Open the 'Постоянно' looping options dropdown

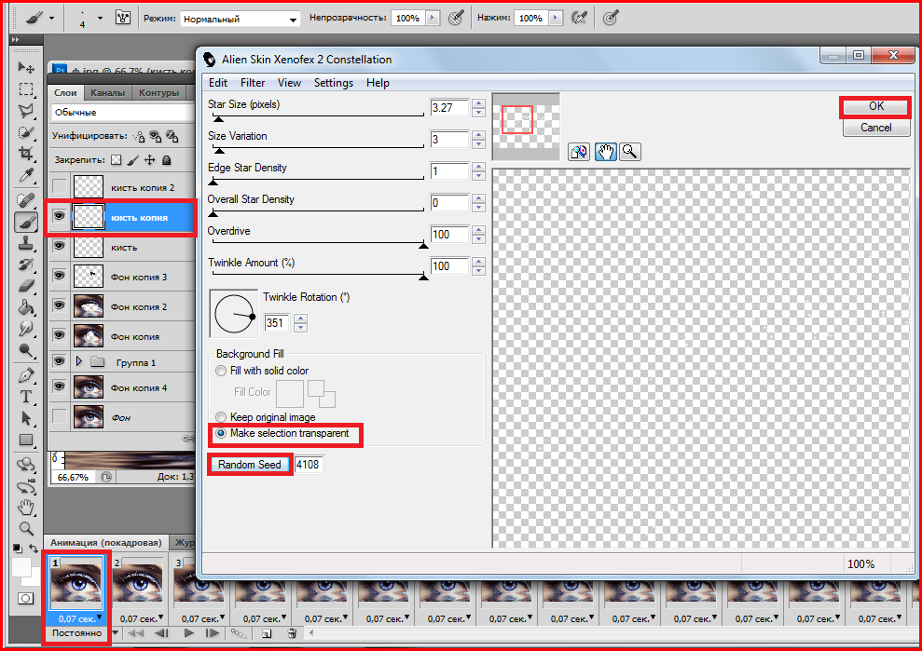pos(116,632)
